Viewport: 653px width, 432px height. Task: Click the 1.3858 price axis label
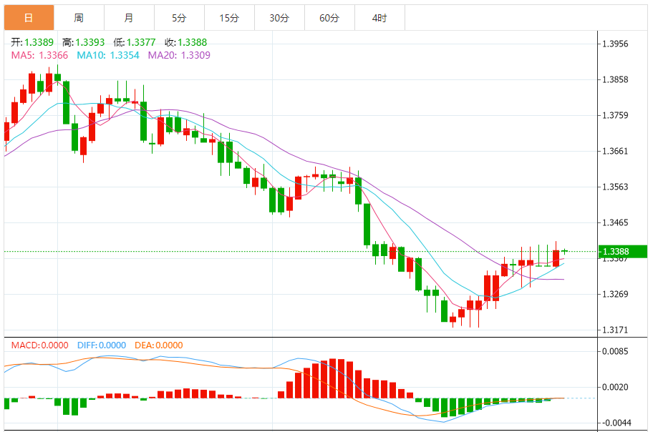[615, 80]
